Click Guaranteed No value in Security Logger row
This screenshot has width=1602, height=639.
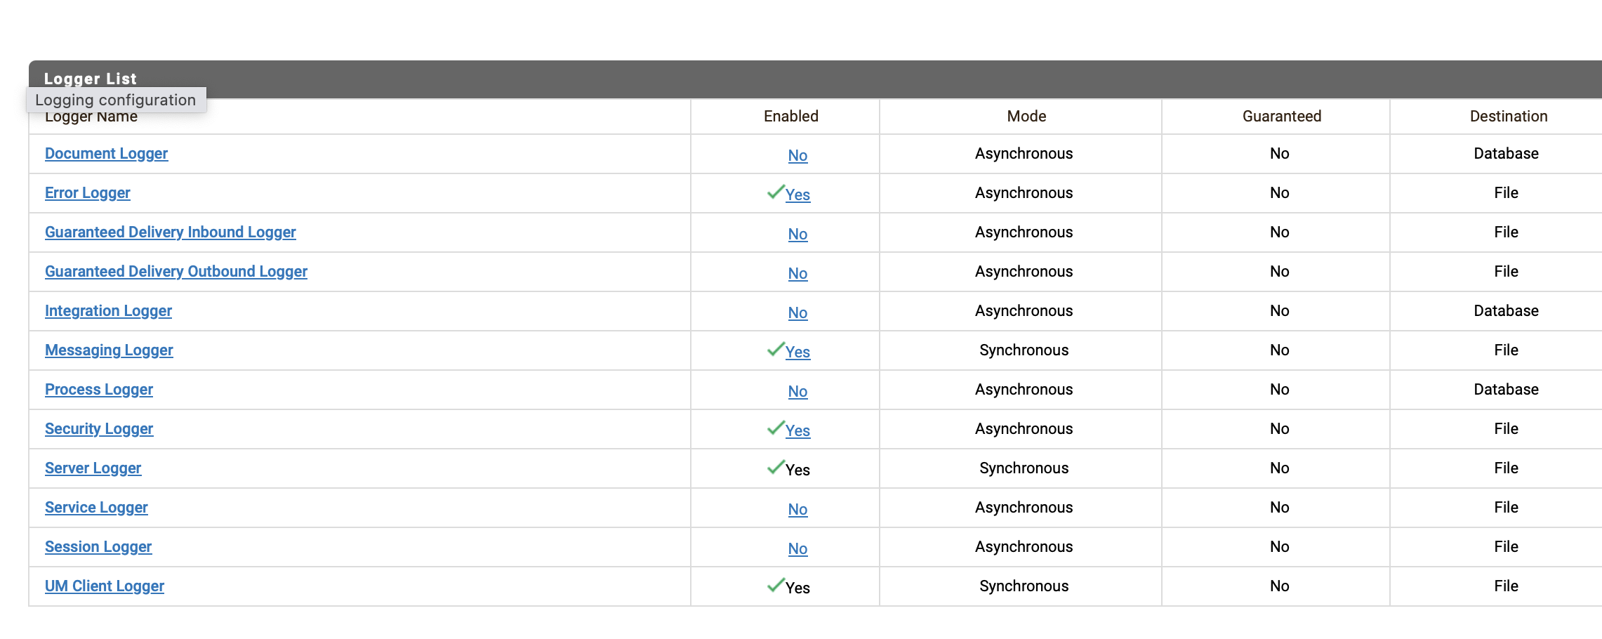pos(1279,428)
